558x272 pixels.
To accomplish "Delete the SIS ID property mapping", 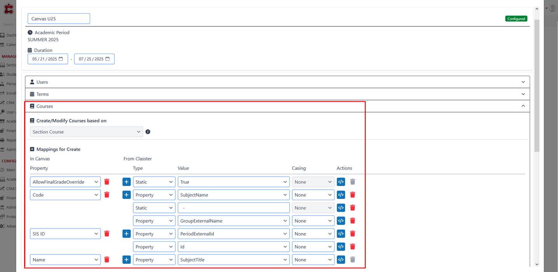I will pyautogui.click(x=107, y=234).
